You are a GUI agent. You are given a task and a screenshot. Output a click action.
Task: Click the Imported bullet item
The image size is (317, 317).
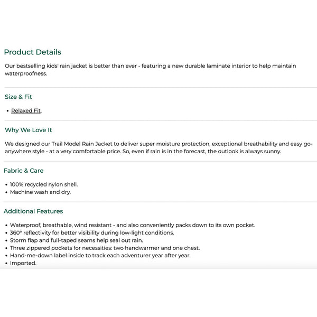pyautogui.click(x=23, y=263)
